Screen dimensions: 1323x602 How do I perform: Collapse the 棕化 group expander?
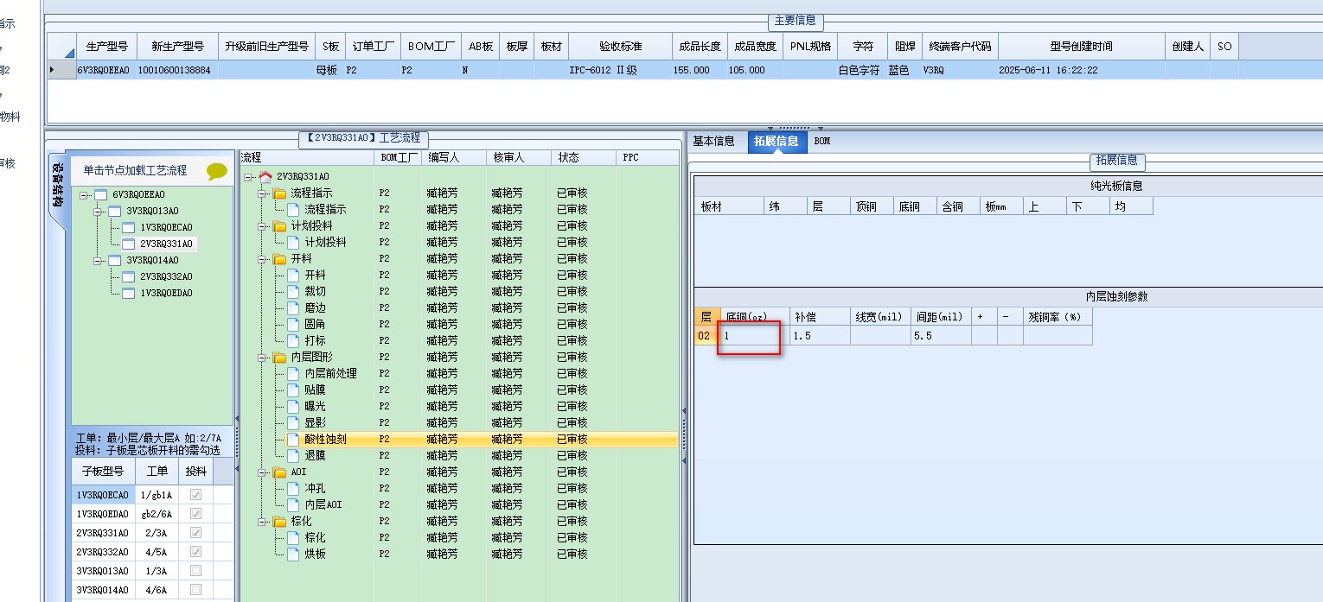pyautogui.click(x=263, y=522)
